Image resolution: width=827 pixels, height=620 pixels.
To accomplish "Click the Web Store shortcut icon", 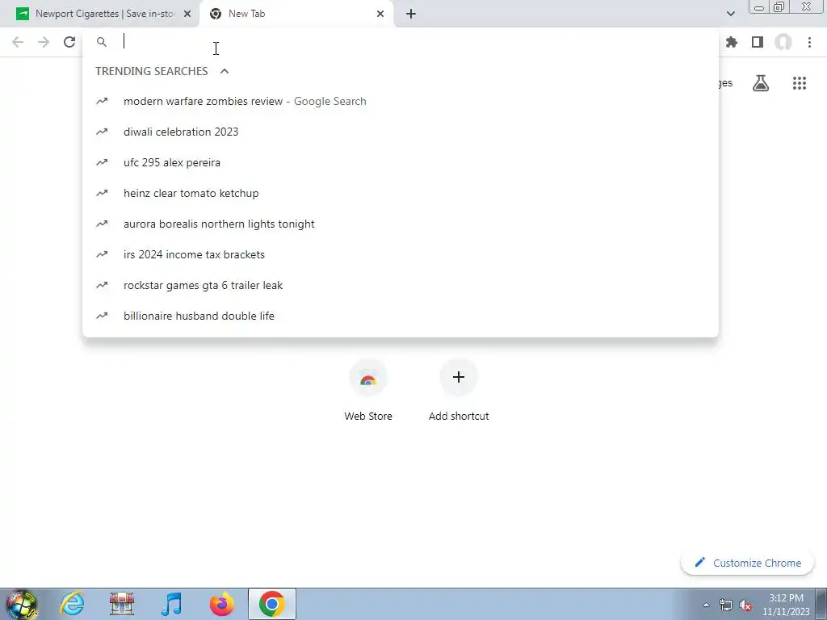I will pos(368,378).
